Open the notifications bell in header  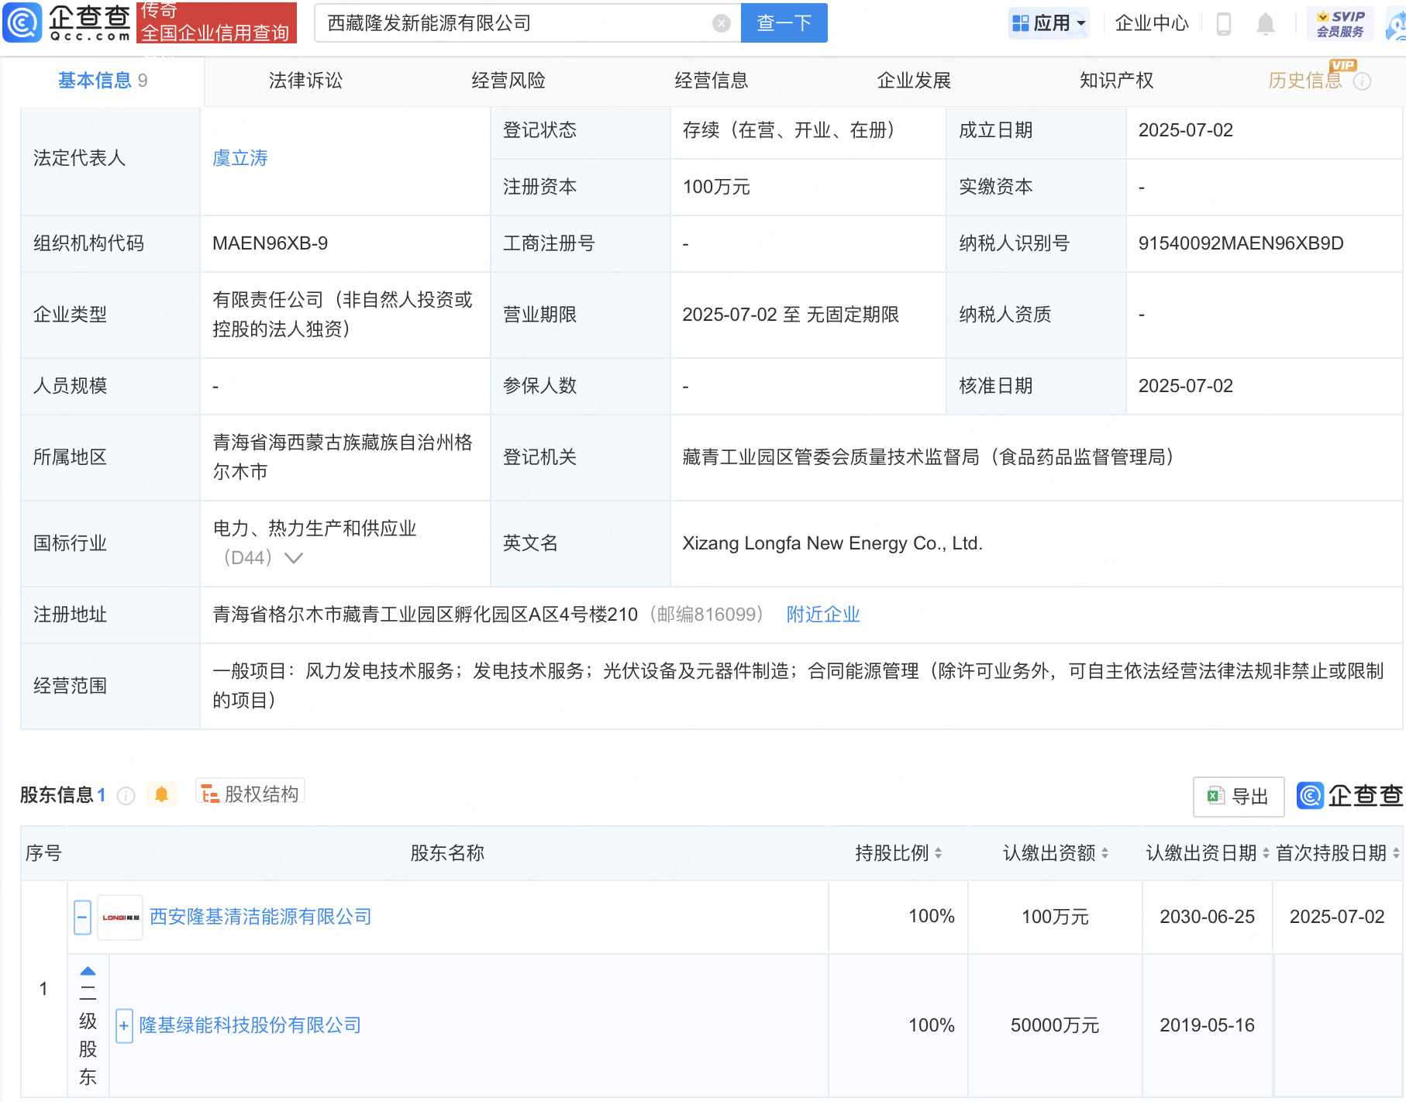[1265, 24]
